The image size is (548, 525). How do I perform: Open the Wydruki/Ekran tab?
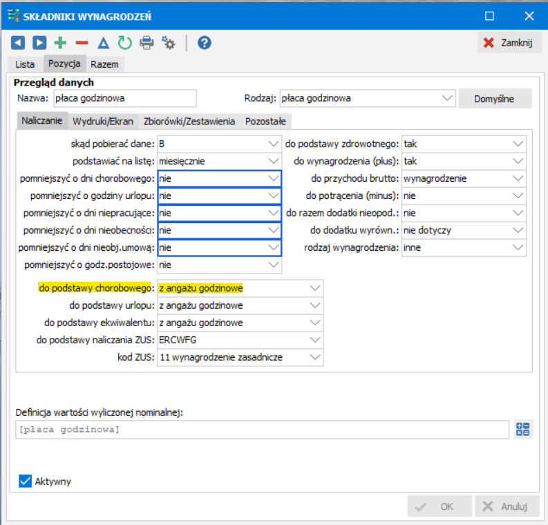[x=103, y=121]
